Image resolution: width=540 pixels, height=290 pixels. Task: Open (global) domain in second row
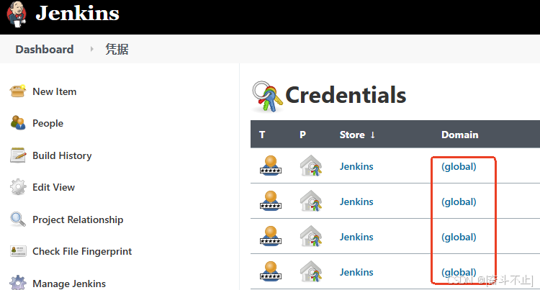point(459,201)
